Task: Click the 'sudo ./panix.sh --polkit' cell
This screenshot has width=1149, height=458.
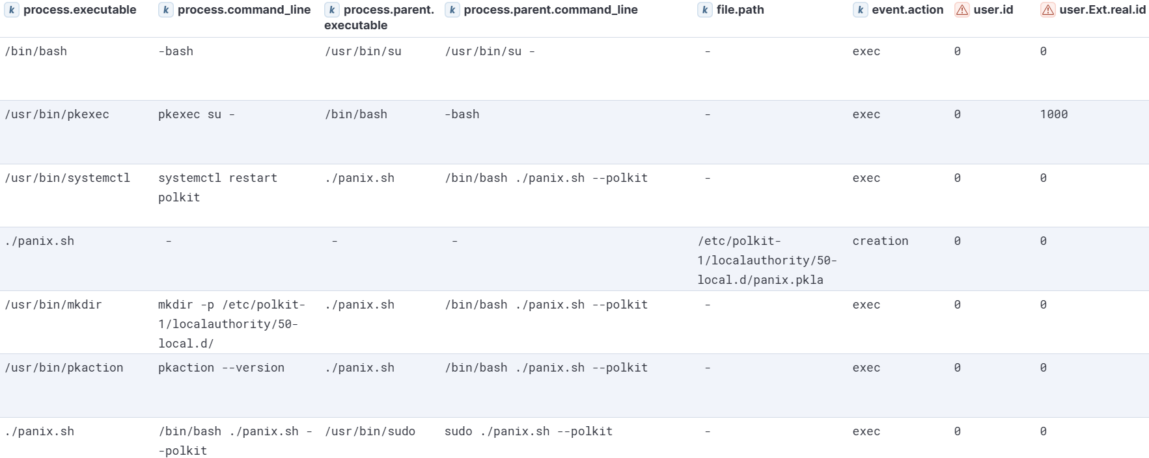Action: [x=528, y=431]
